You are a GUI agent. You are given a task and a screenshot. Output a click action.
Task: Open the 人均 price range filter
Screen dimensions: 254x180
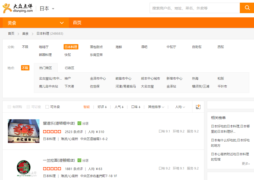pos(180,107)
